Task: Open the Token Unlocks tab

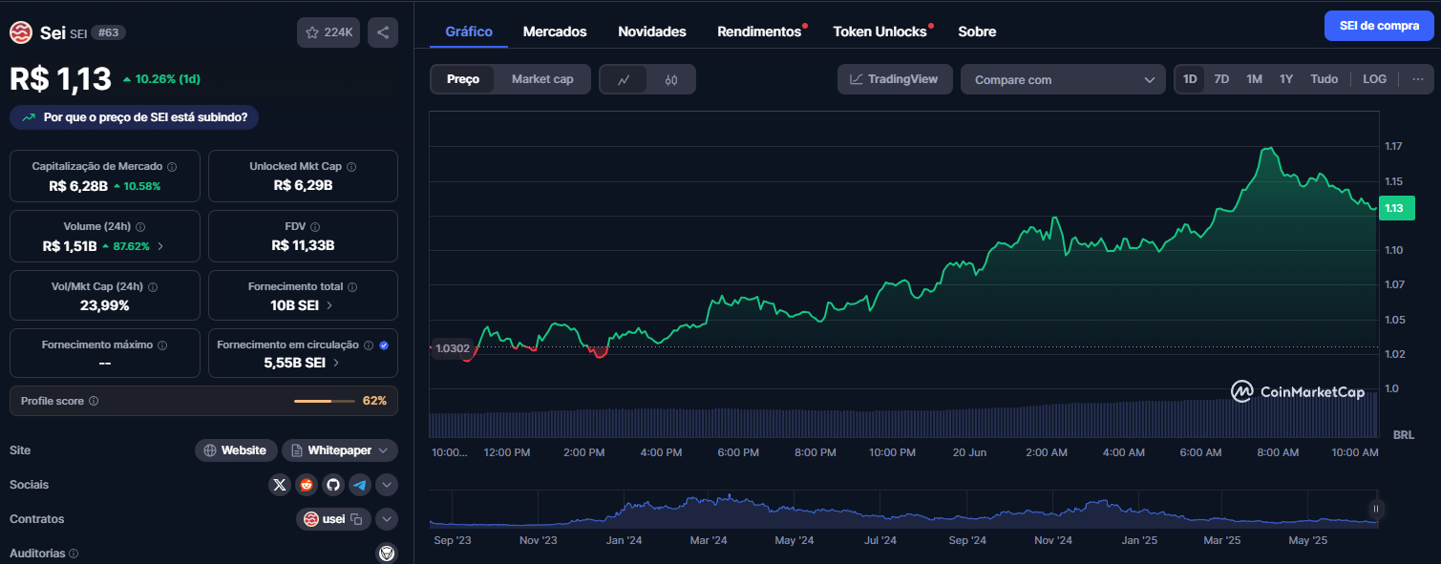Action: (x=879, y=31)
